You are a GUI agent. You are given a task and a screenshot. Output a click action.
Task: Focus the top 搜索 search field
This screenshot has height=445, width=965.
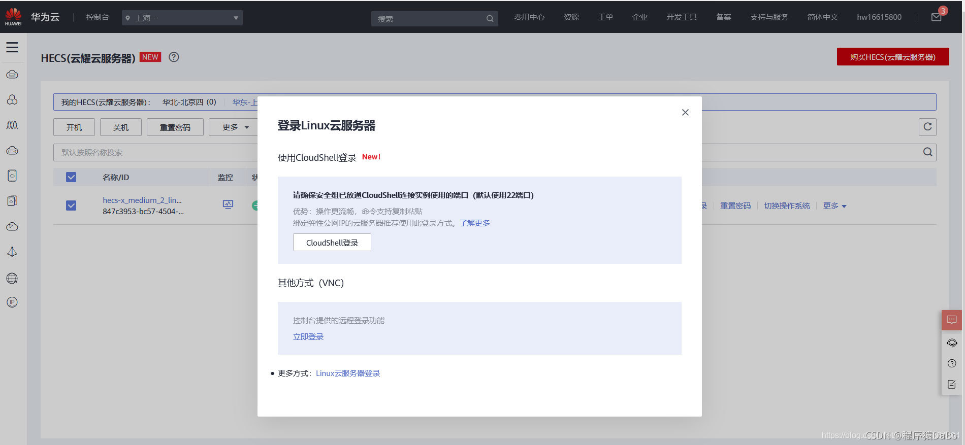coord(434,19)
